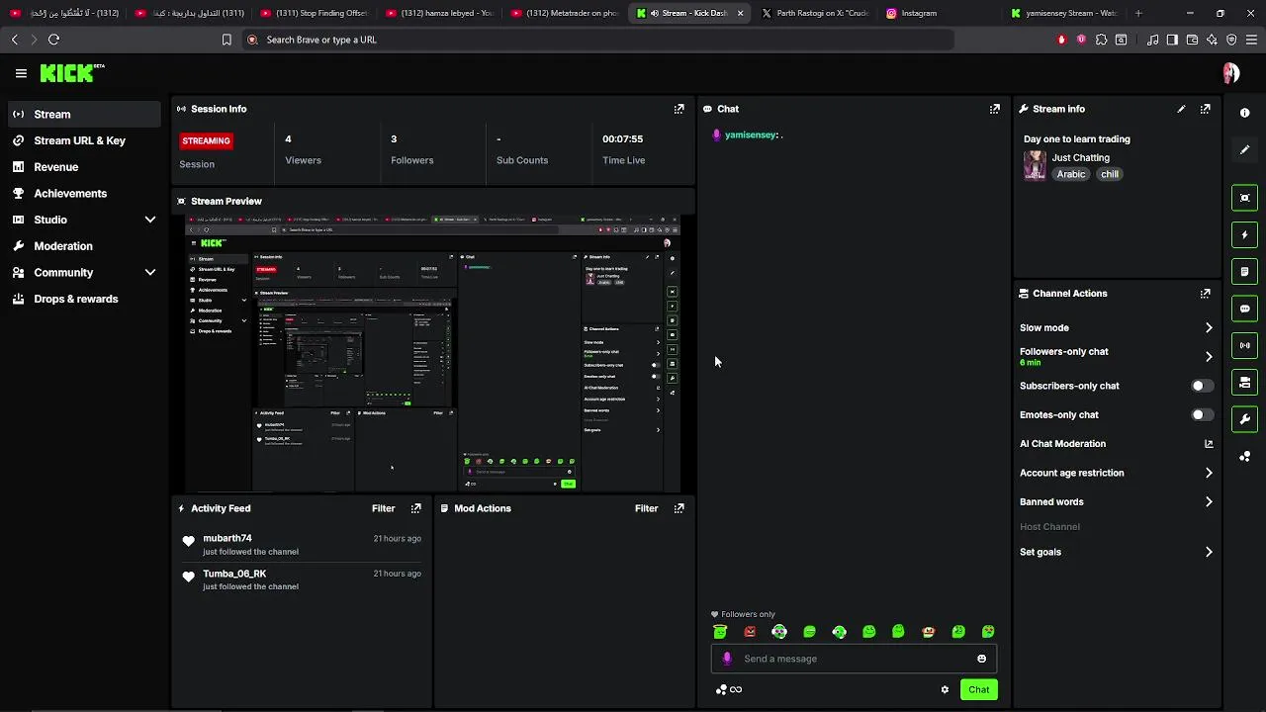Toggle the lightning bolt activity widget icon
Screen dimensions: 1266x712
click(x=1244, y=235)
